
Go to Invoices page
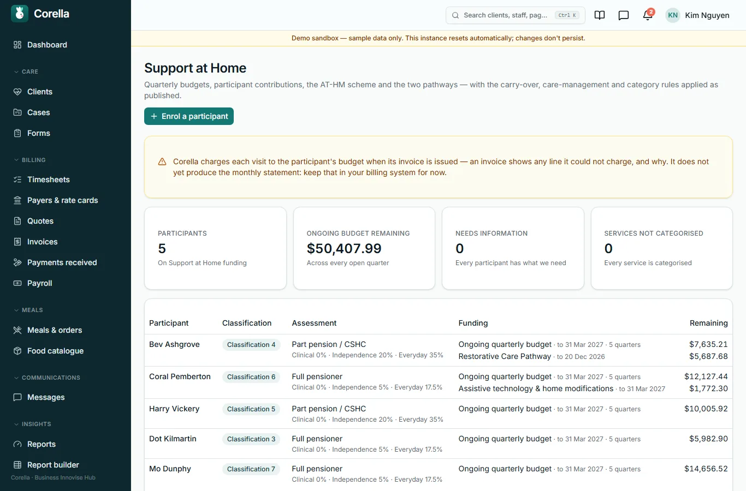(x=66, y=242)
